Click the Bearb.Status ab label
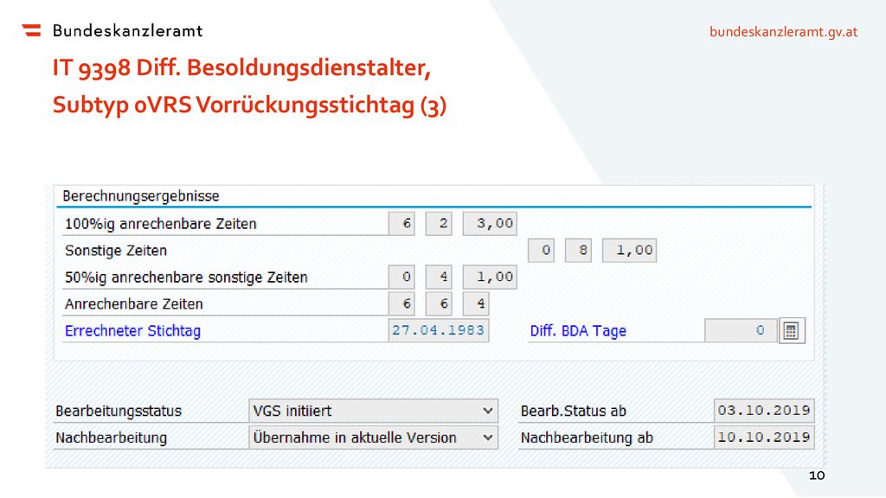886x498 pixels. pos(574,411)
